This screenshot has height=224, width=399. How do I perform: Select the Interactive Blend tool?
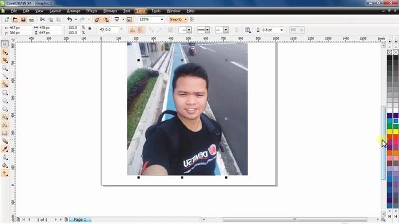pyautogui.click(x=4, y=141)
